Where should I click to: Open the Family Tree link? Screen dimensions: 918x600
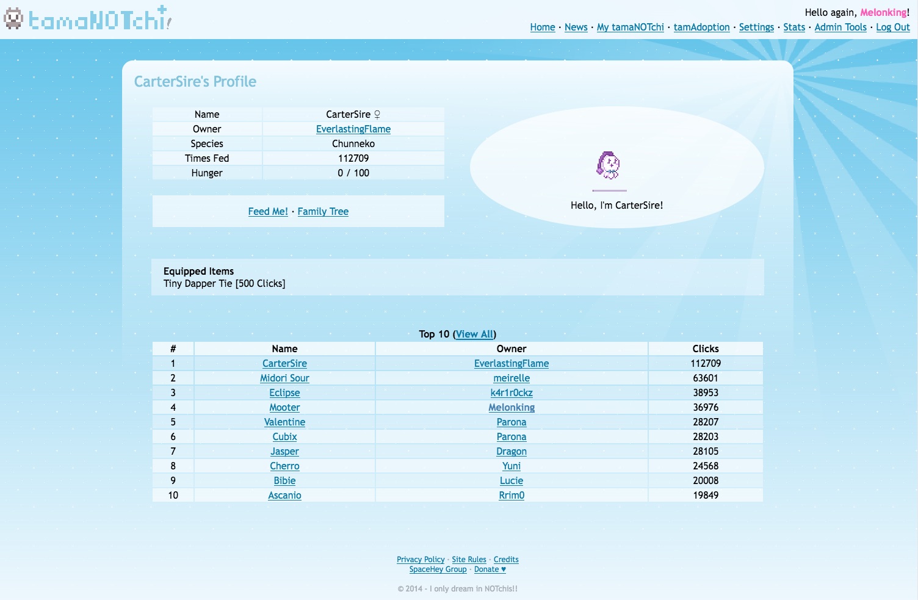click(323, 212)
